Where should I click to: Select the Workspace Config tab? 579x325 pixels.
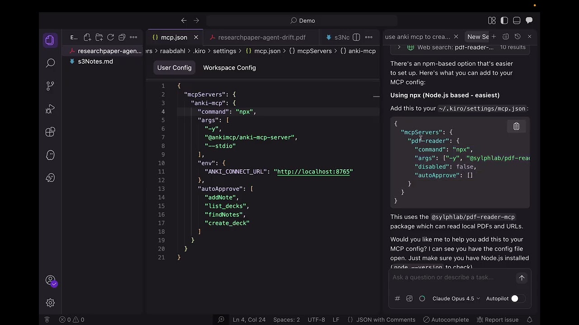(229, 68)
